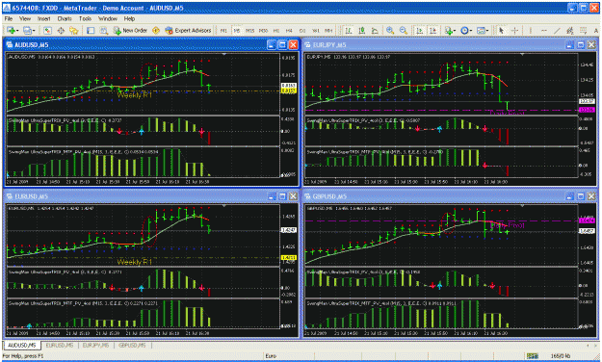Click the EURUSD chart shift triangle marker

[x=224, y=206]
